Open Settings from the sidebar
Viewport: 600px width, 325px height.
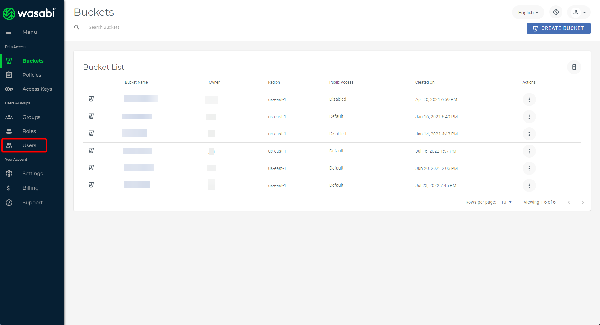click(33, 174)
